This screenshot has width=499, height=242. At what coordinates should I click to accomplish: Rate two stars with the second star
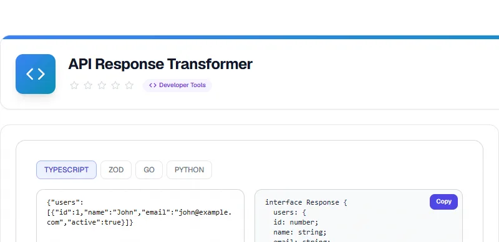pyautogui.click(x=88, y=85)
